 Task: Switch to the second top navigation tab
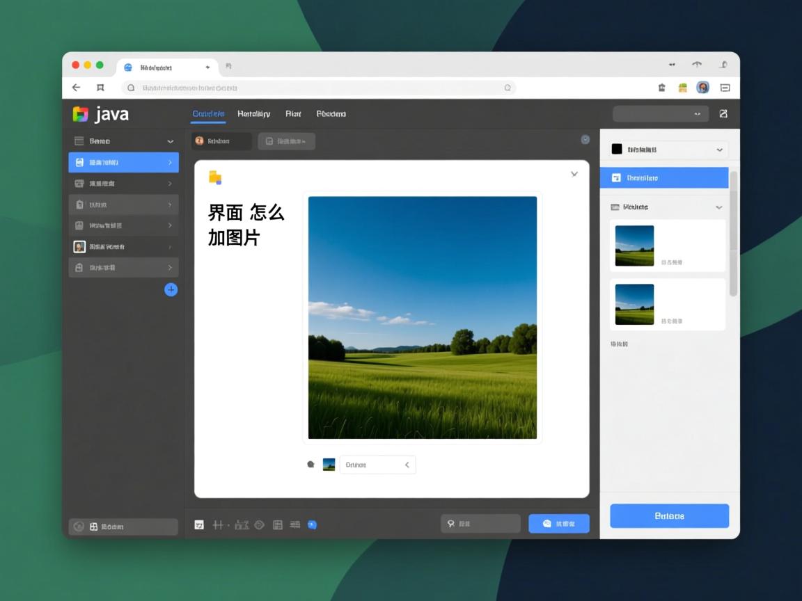[253, 113]
